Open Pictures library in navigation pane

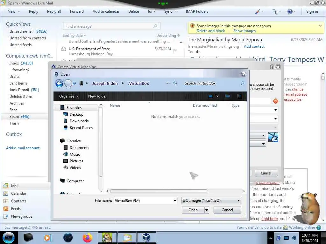pyautogui.click(x=76, y=161)
